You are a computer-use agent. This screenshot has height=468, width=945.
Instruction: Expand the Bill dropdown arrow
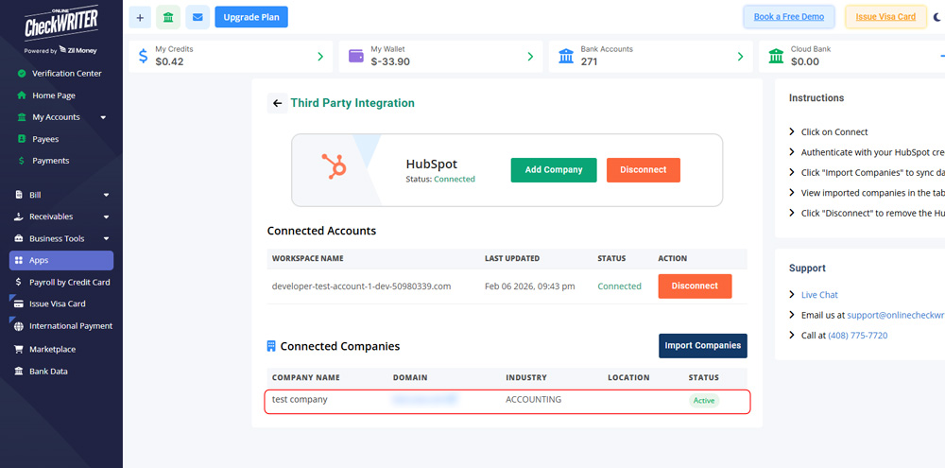click(x=106, y=196)
